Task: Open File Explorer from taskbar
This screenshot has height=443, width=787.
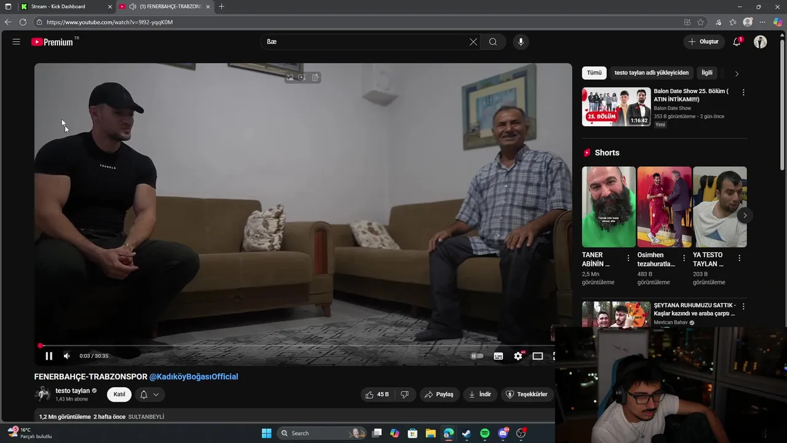Action: click(430, 433)
